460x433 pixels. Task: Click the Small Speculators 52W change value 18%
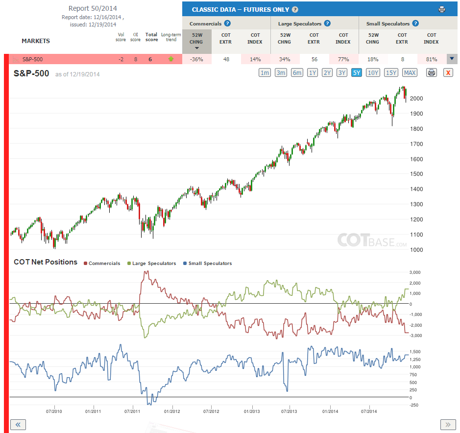click(373, 59)
